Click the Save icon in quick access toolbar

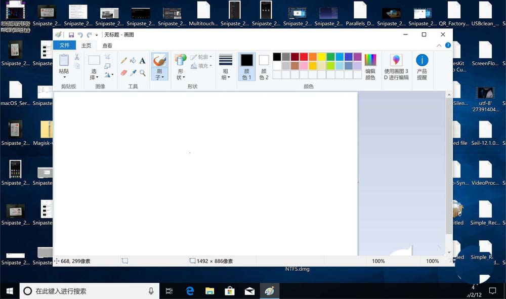coord(71,34)
